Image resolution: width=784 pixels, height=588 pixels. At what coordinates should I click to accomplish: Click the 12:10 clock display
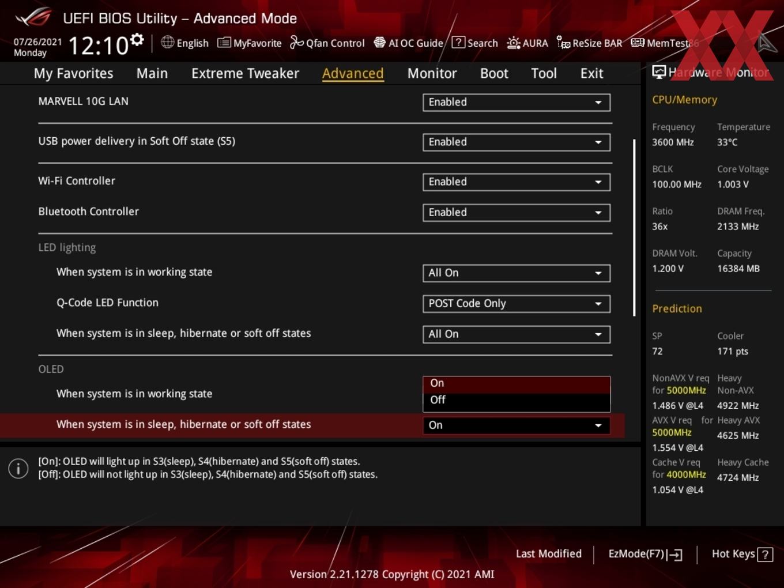[99, 46]
